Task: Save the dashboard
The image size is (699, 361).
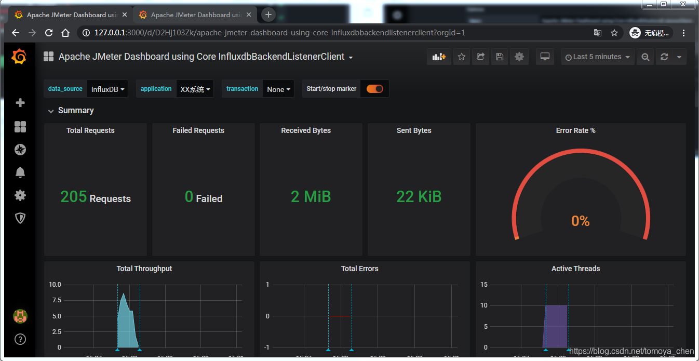Action: pos(500,57)
